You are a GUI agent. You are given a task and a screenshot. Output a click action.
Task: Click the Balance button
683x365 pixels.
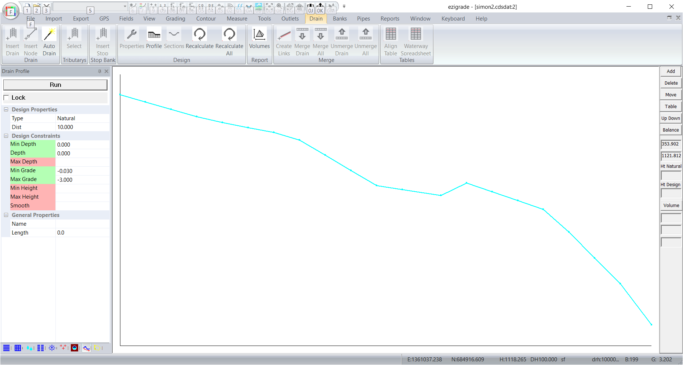(671, 130)
